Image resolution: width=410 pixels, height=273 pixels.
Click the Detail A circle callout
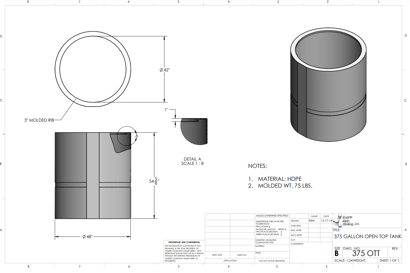pyautogui.click(x=126, y=136)
